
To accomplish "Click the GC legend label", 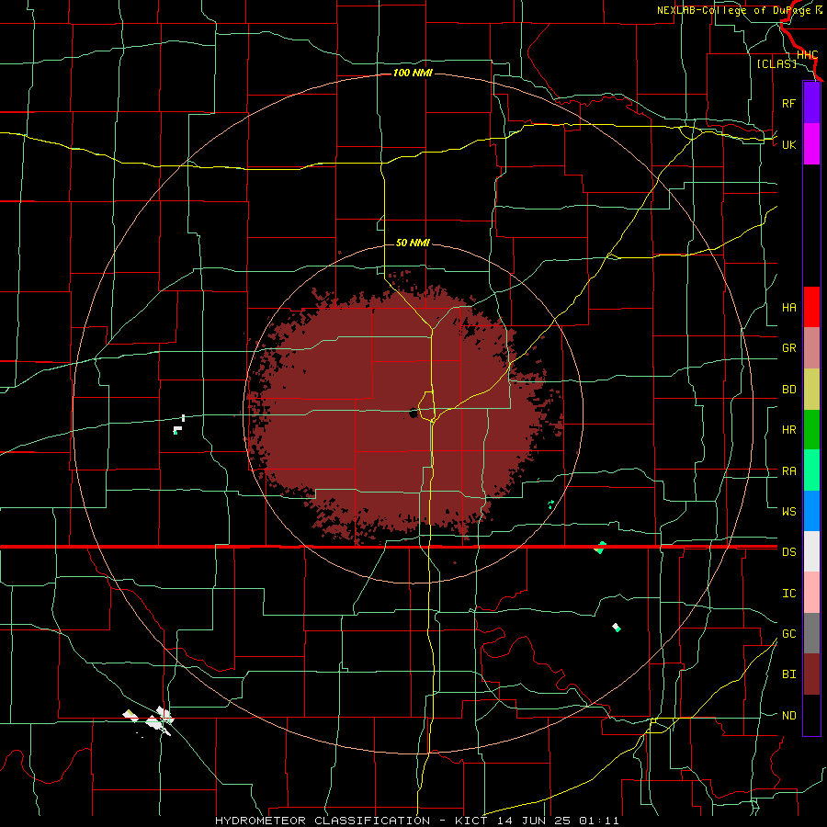I will 788,634.
